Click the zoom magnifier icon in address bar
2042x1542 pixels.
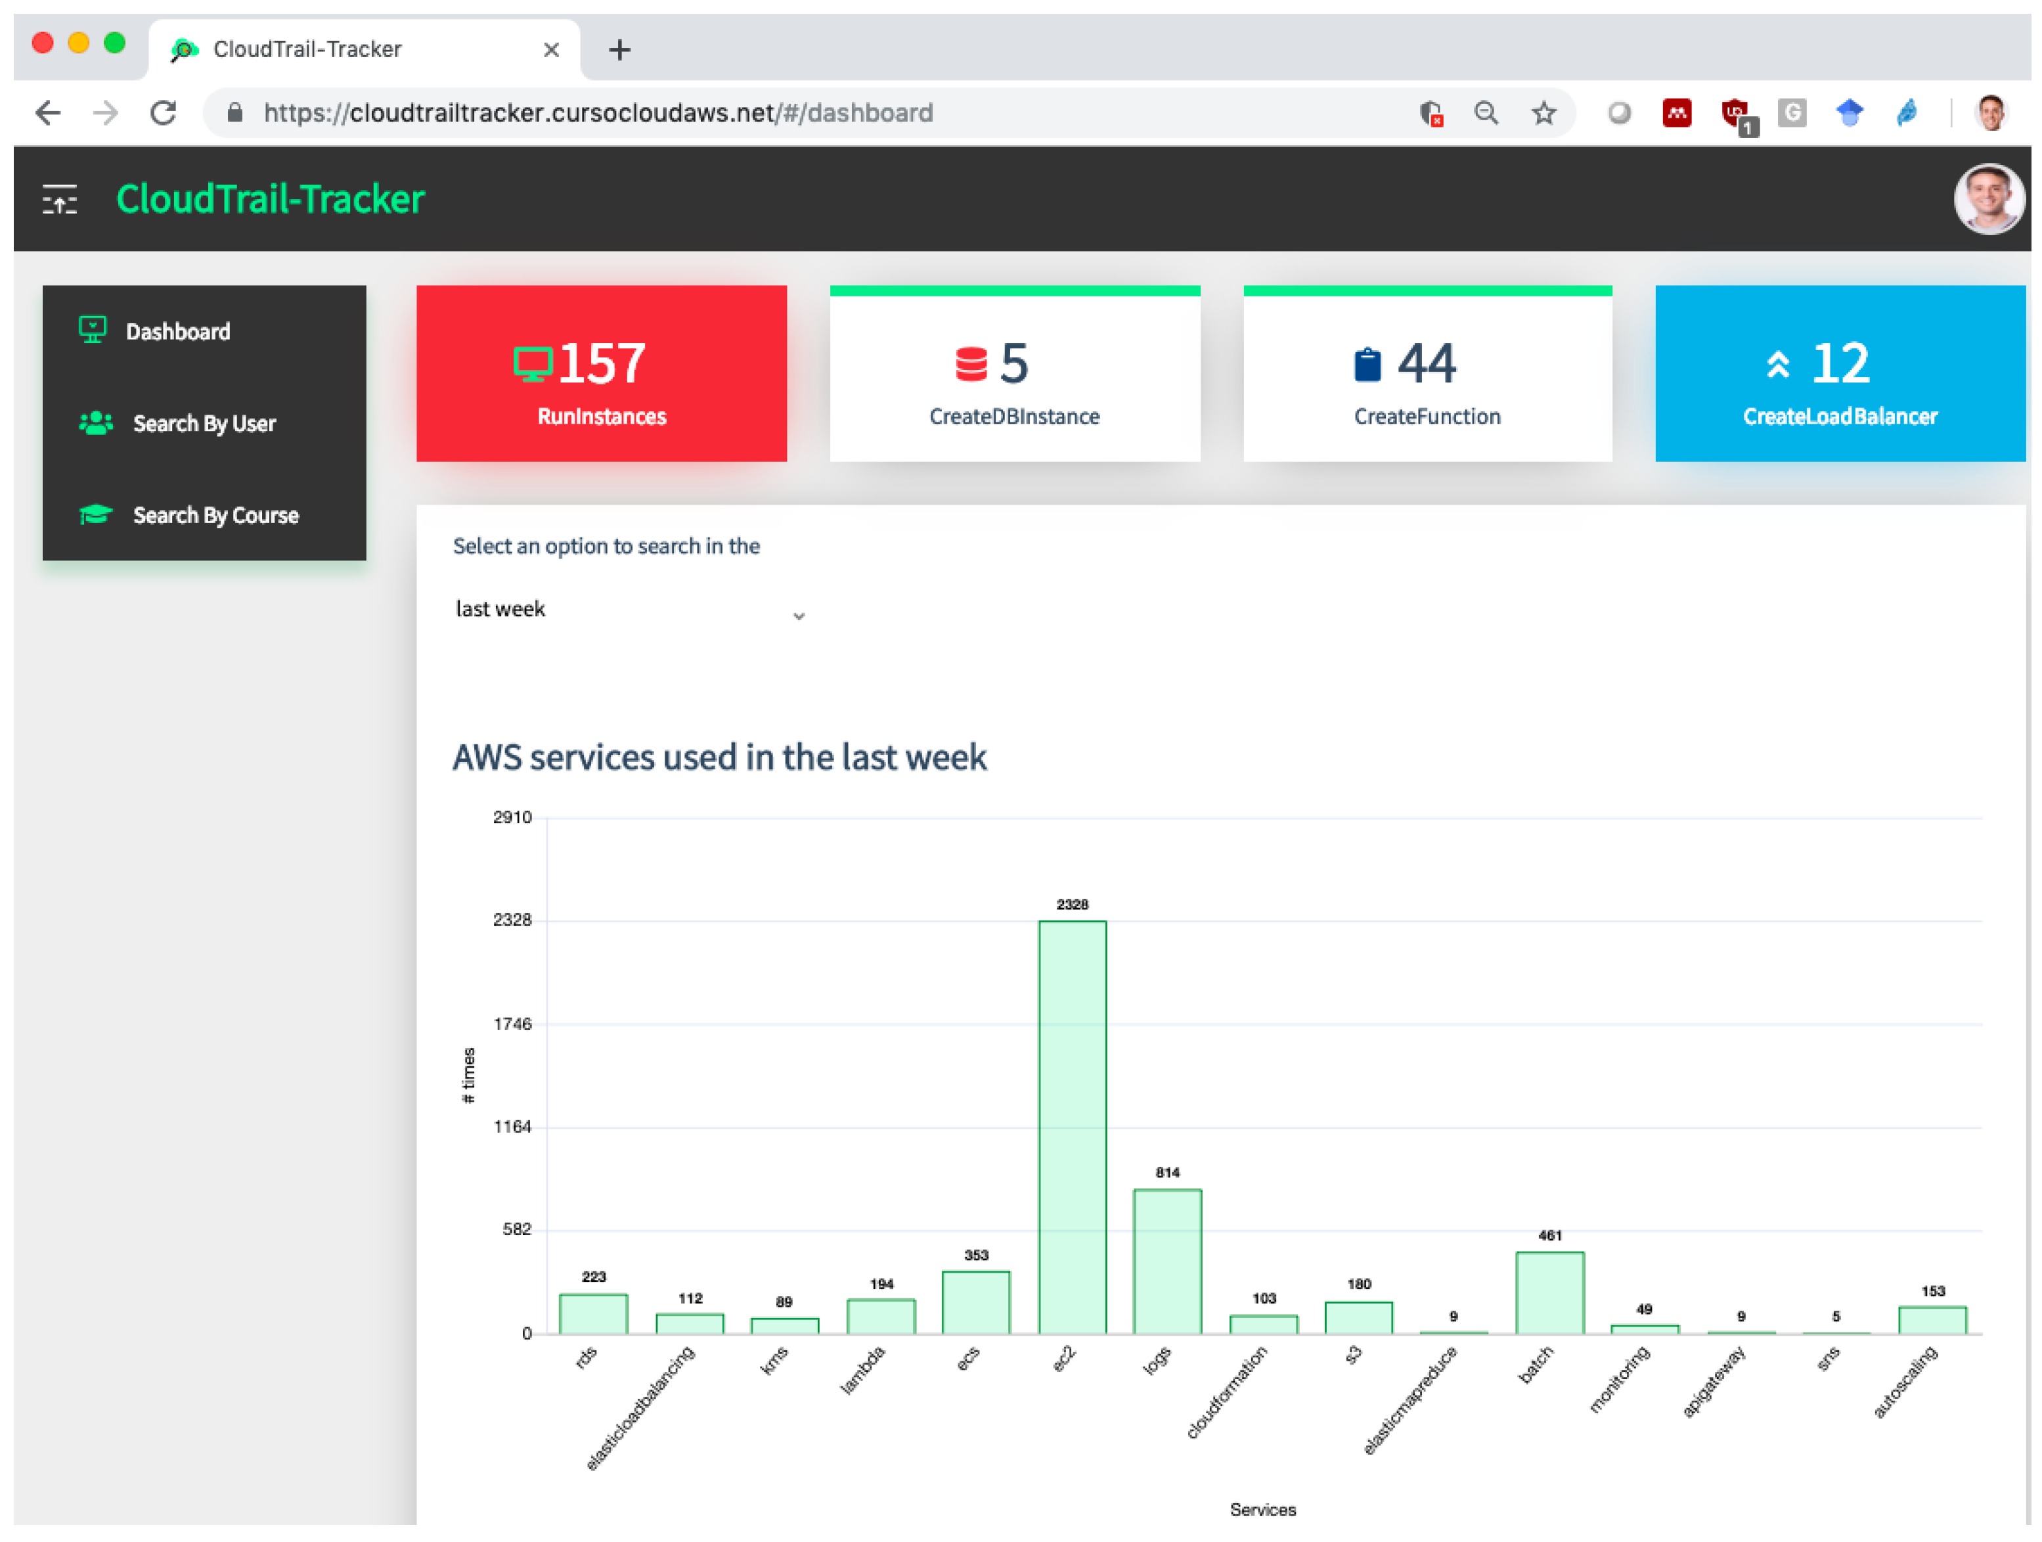tap(1486, 112)
